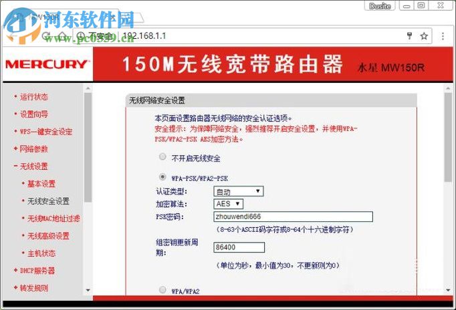Click the 水星 MW150R model text
456x310 pixels.
pos(391,67)
